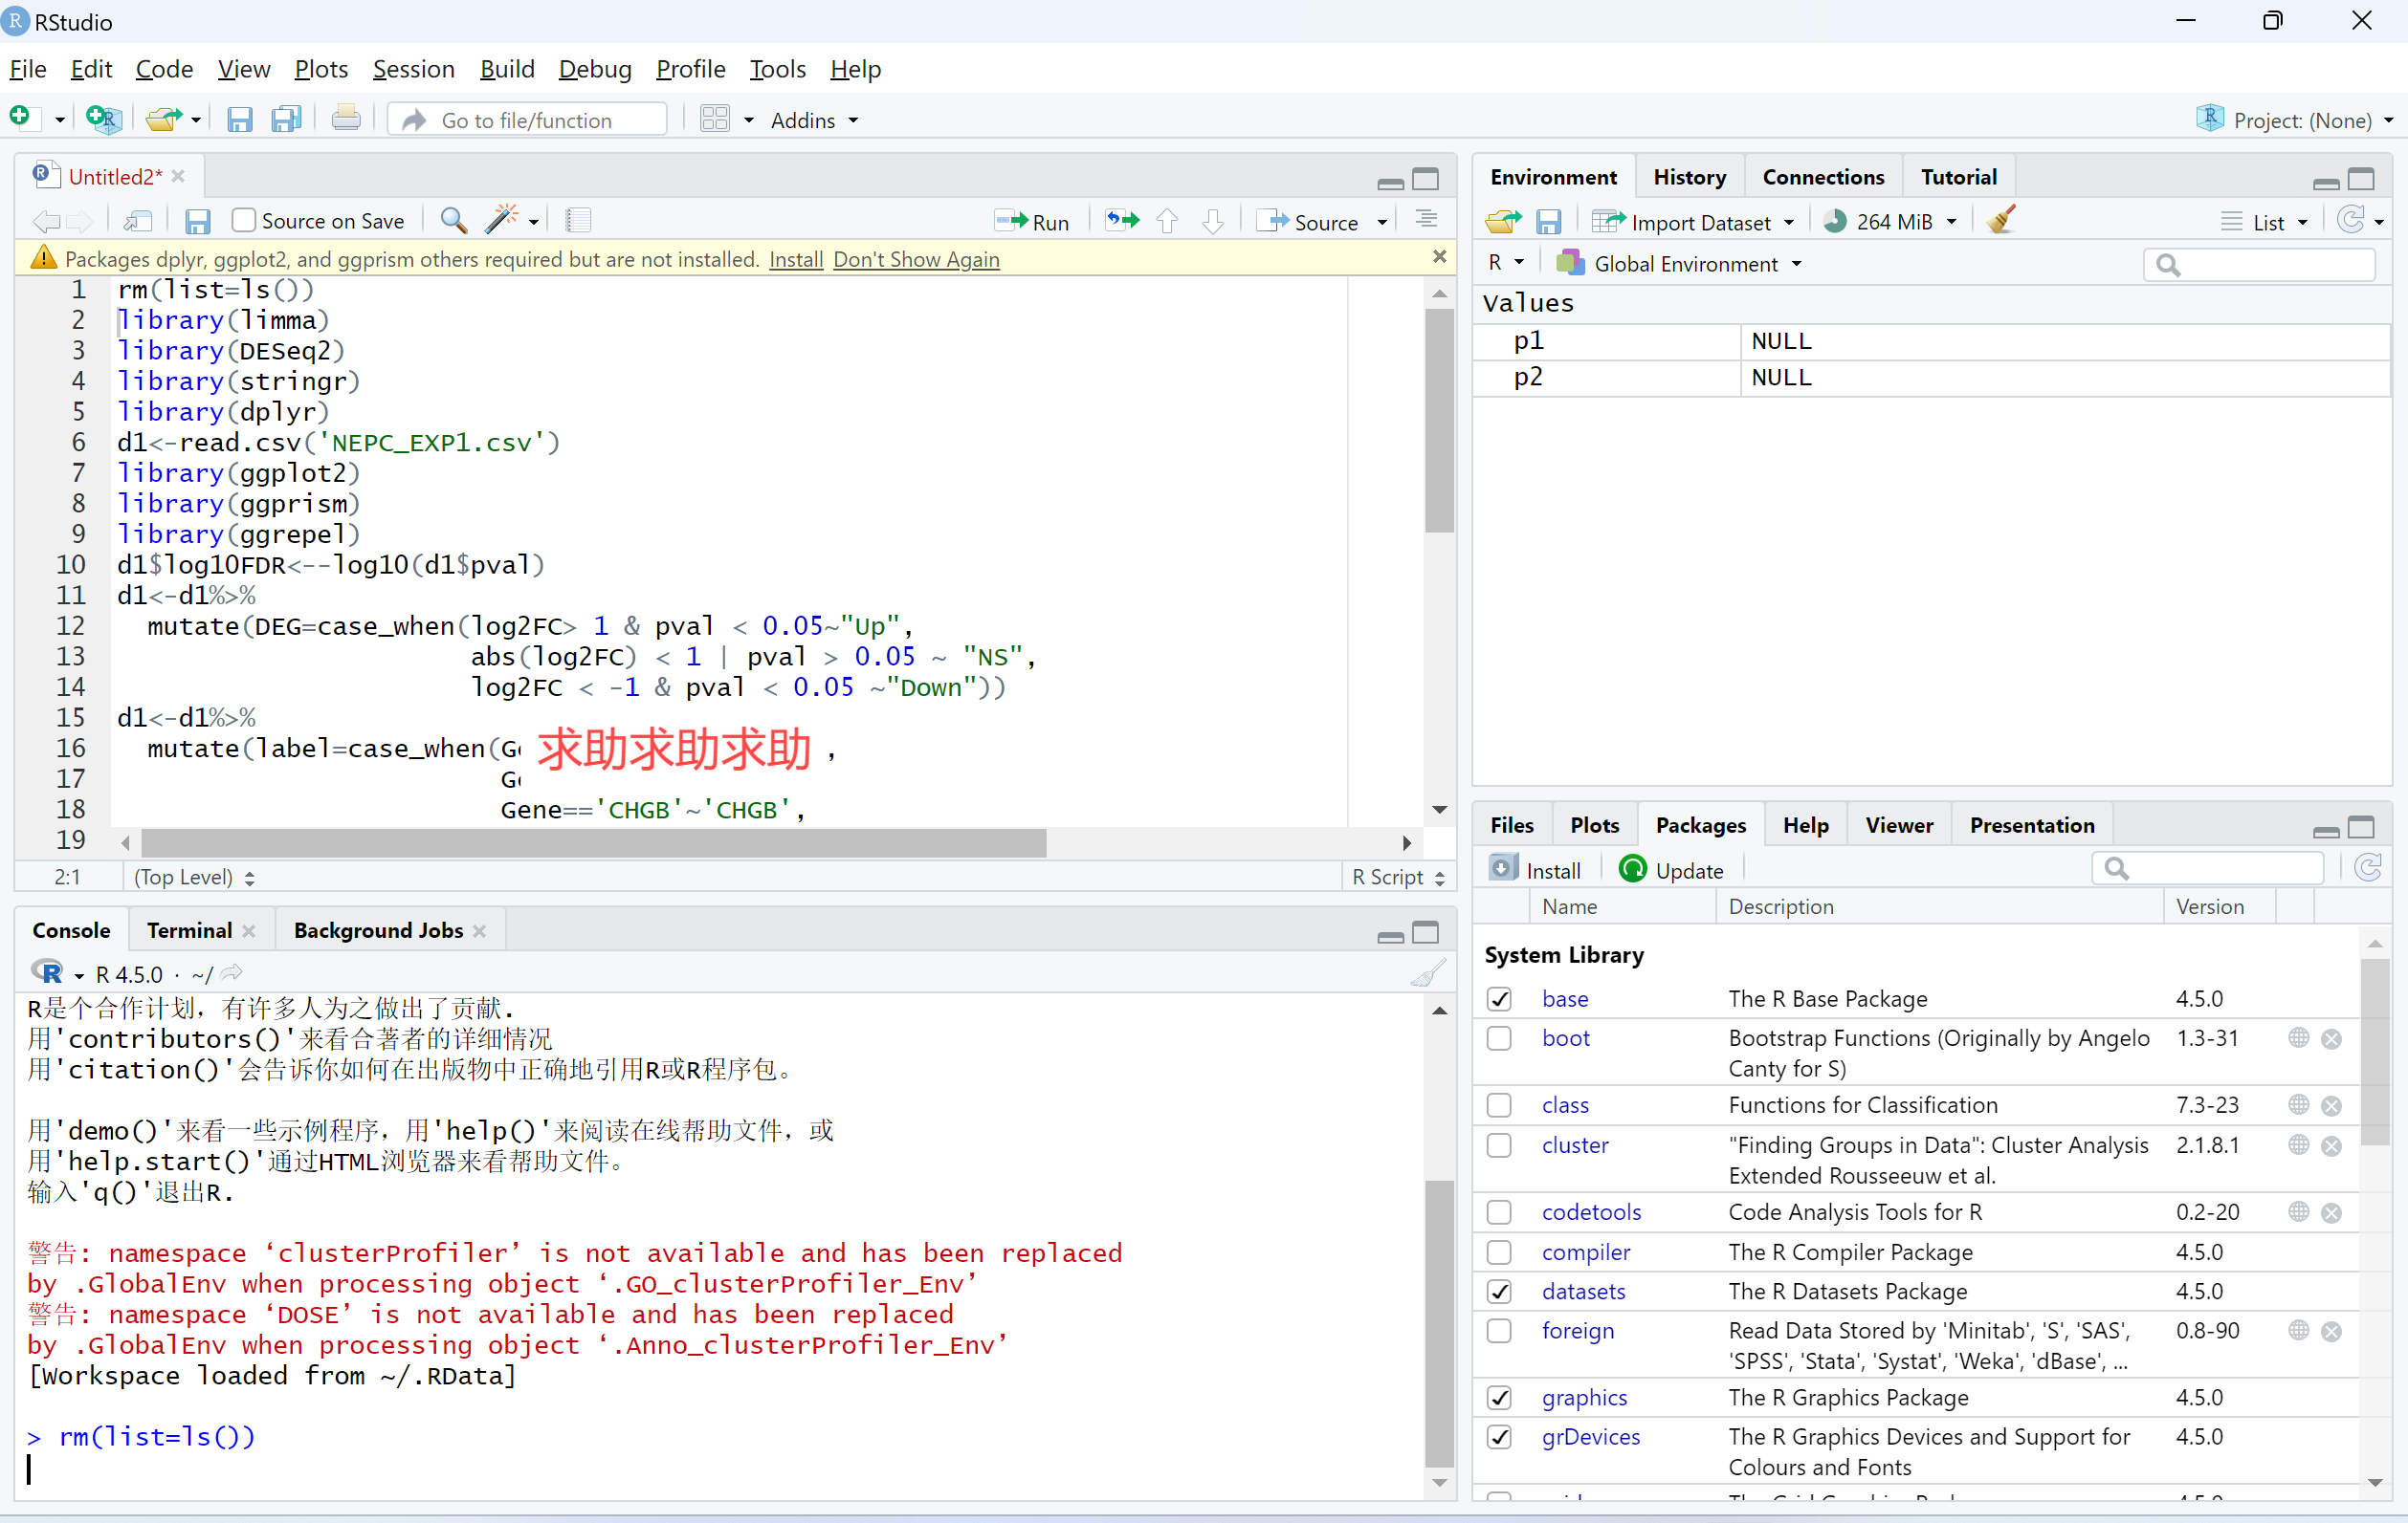
Task: Click the print document icon
Action: coord(346,119)
